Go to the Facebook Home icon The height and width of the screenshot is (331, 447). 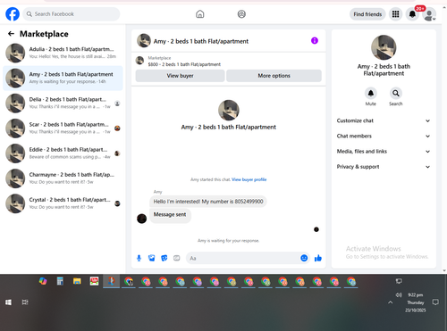pyautogui.click(x=200, y=14)
